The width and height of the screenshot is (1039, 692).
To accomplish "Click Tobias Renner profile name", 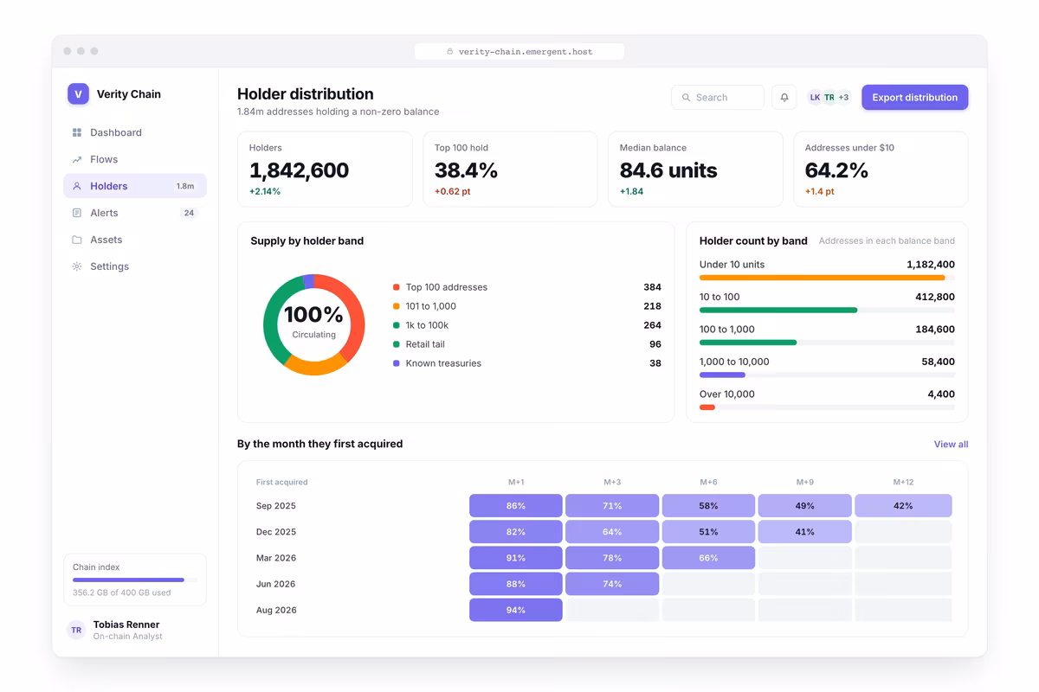I will tap(126, 625).
